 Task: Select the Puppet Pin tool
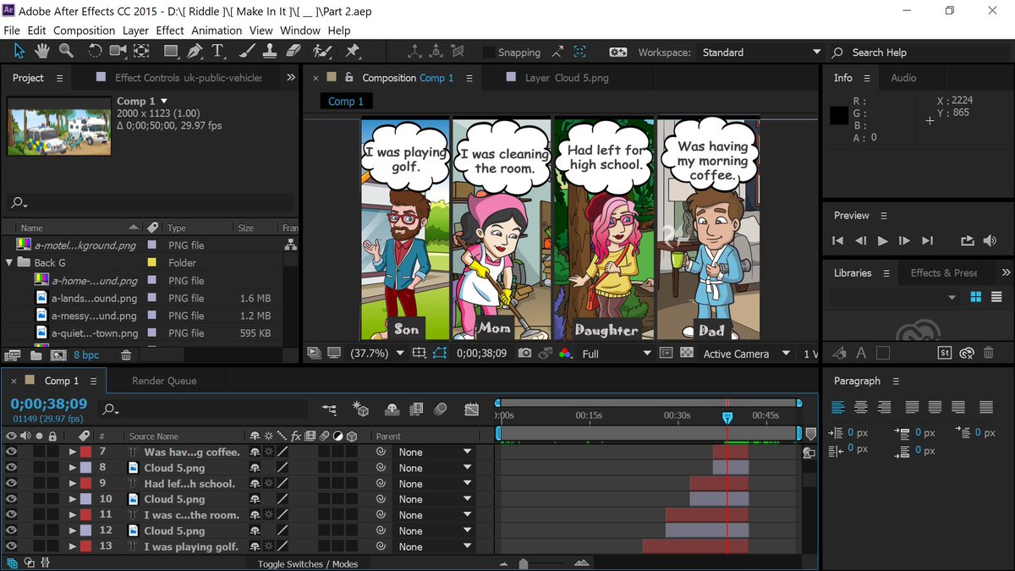pos(352,52)
